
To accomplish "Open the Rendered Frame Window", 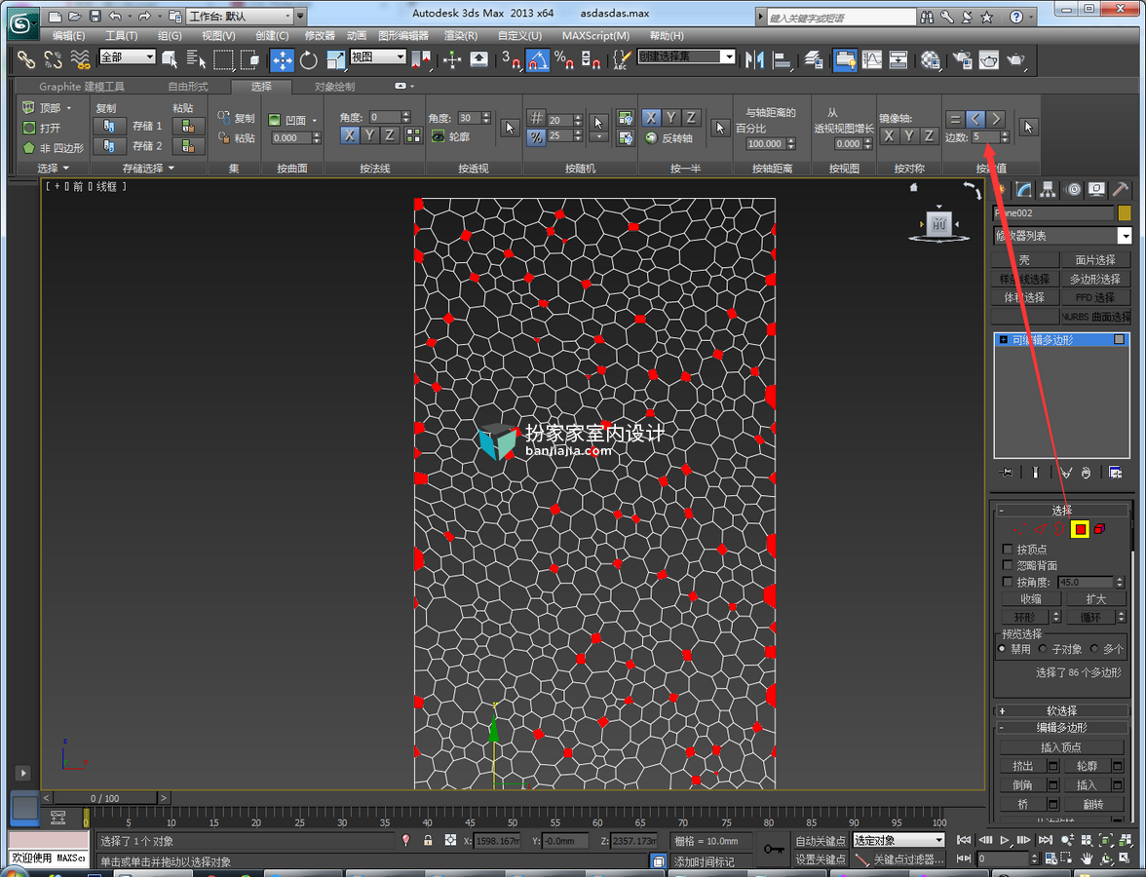I will coord(989,60).
